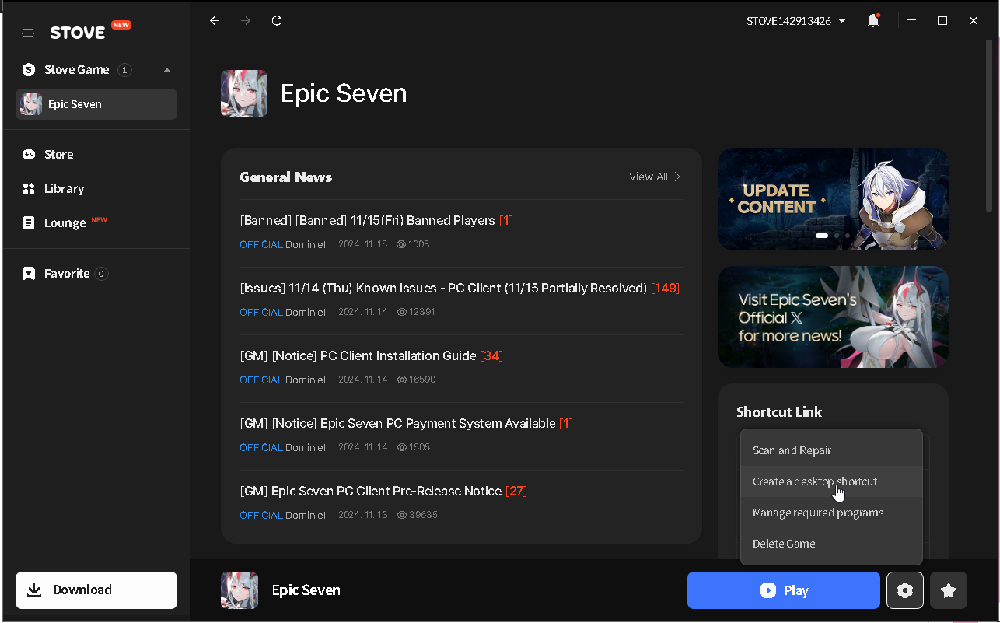Click the Lounge document icon
Viewport: 1000px width, 623px height.
(29, 223)
